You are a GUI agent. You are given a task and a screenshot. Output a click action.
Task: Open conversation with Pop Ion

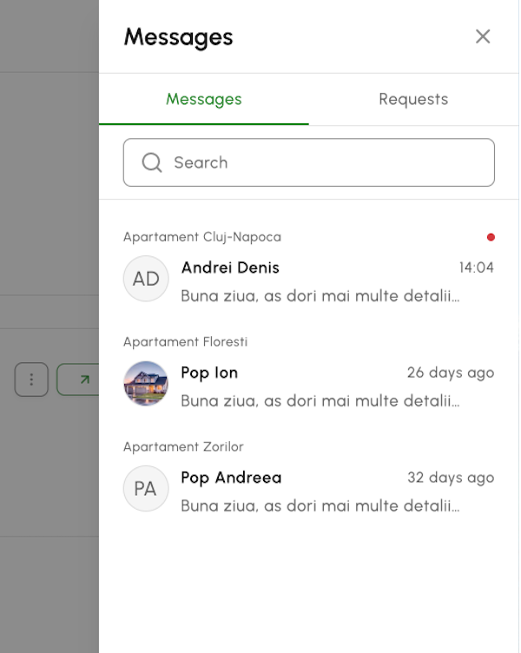coord(309,373)
